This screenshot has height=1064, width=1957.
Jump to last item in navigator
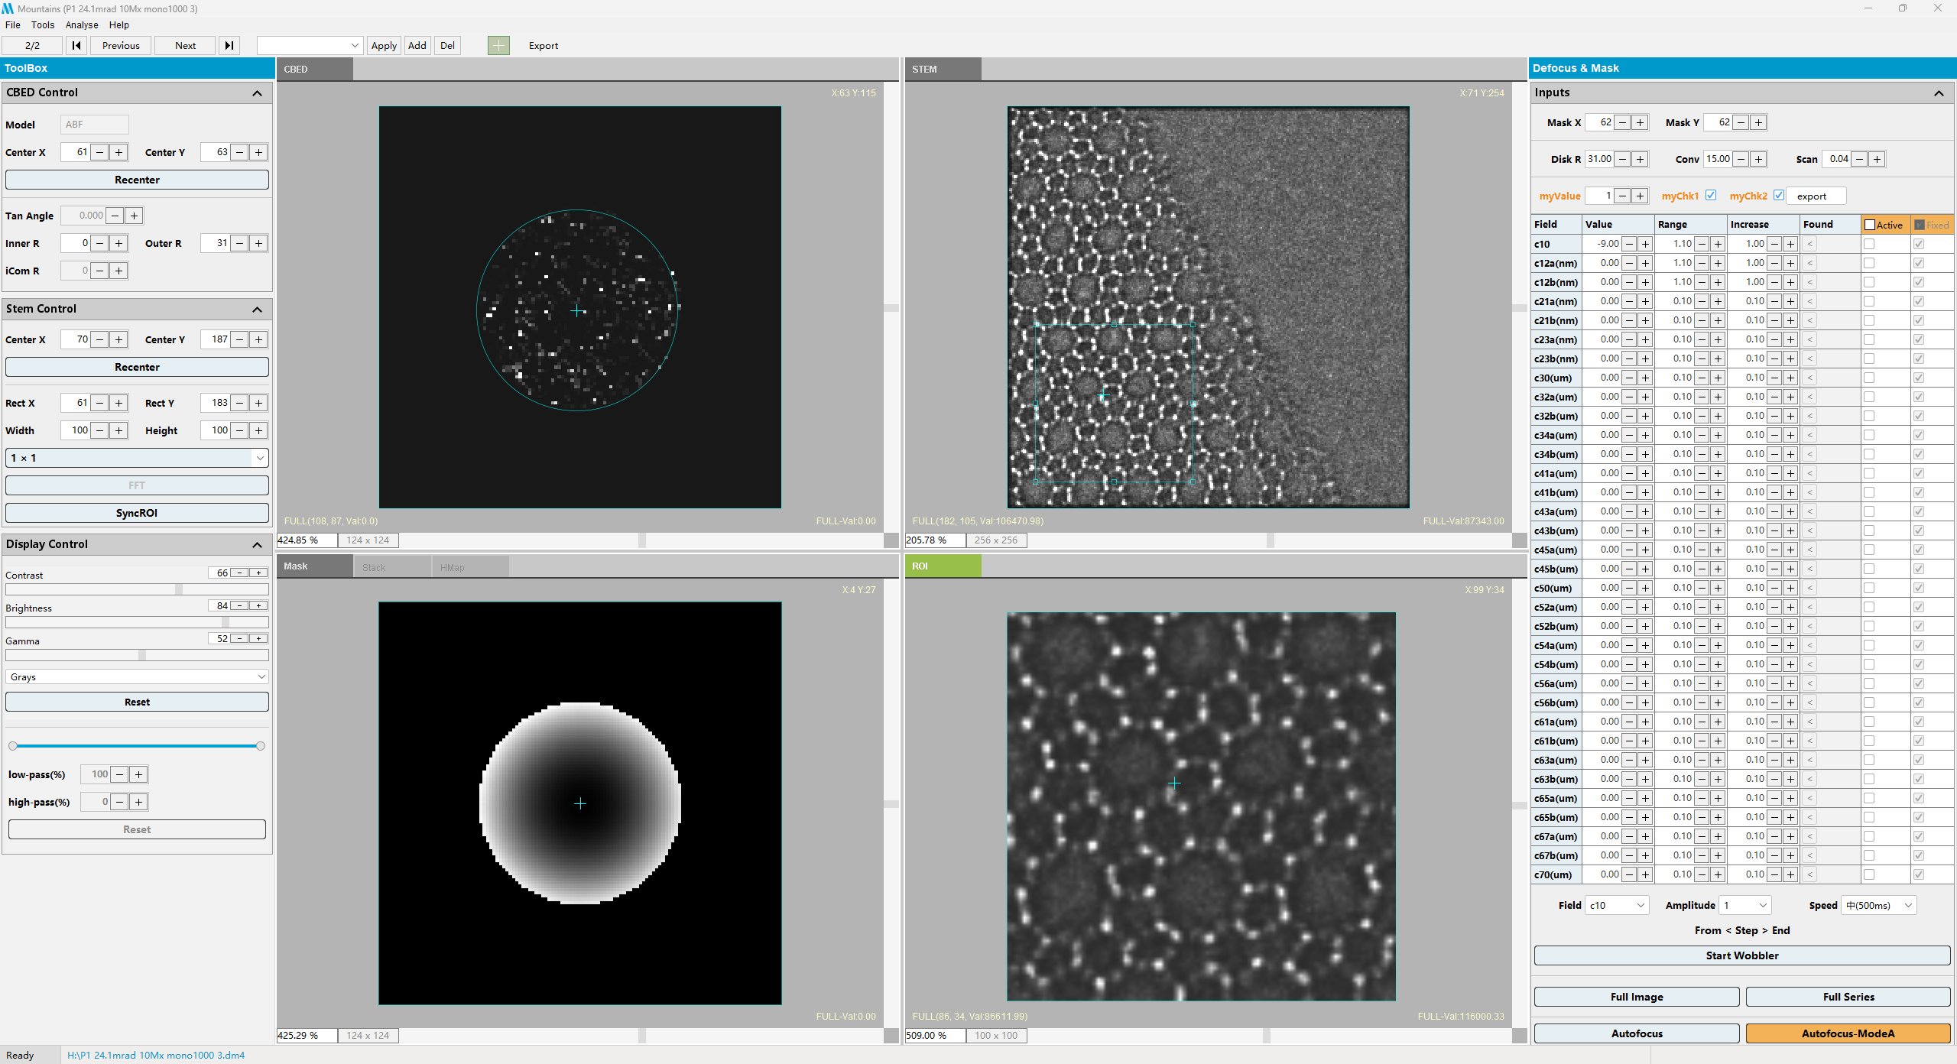[229, 46]
